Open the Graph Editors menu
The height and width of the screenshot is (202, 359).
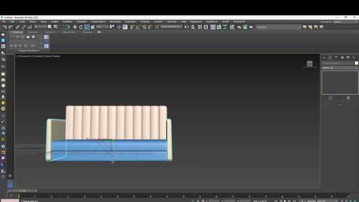point(99,21)
